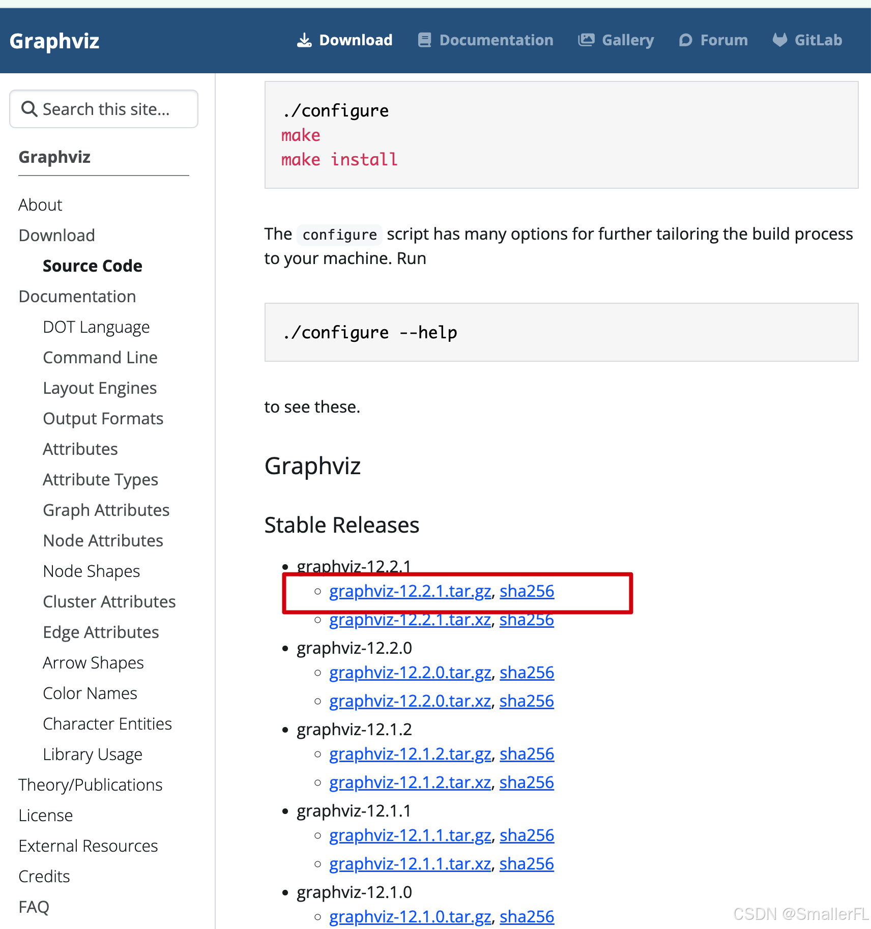Download graphviz-12.1.1.tar.xz
Viewport: 871px width, 929px height.
tap(410, 864)
